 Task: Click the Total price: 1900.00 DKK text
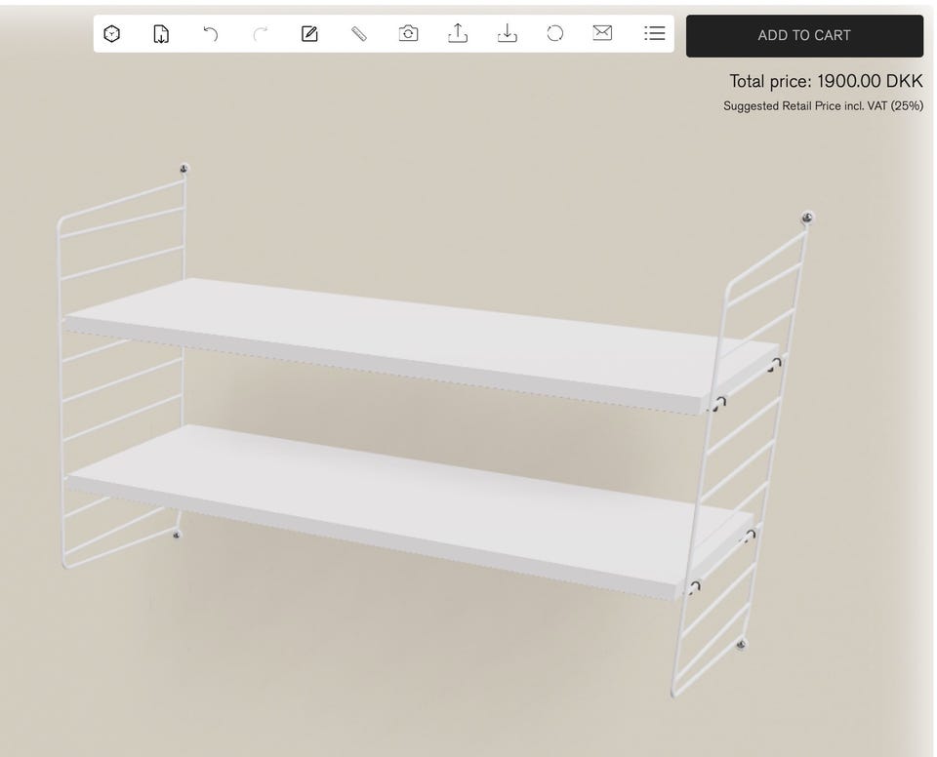coord(826,81)
